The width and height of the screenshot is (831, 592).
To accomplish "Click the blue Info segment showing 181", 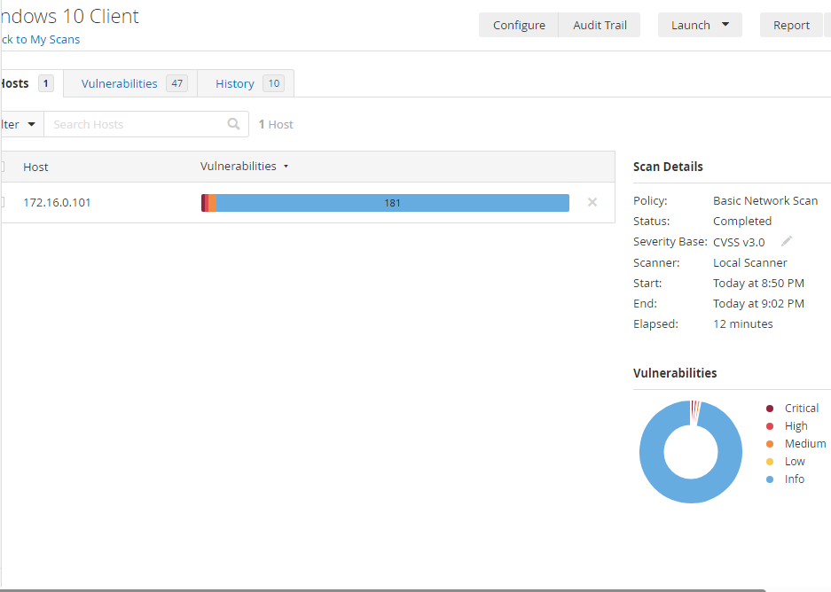I will pos(393,203).
